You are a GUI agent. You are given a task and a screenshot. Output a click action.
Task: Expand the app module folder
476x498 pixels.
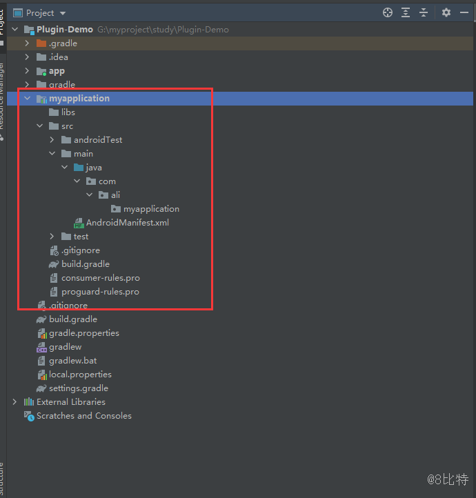(x=28, y=71)
